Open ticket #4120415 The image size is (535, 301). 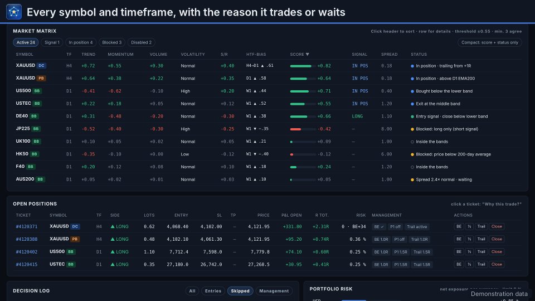(x=27, y=264)
